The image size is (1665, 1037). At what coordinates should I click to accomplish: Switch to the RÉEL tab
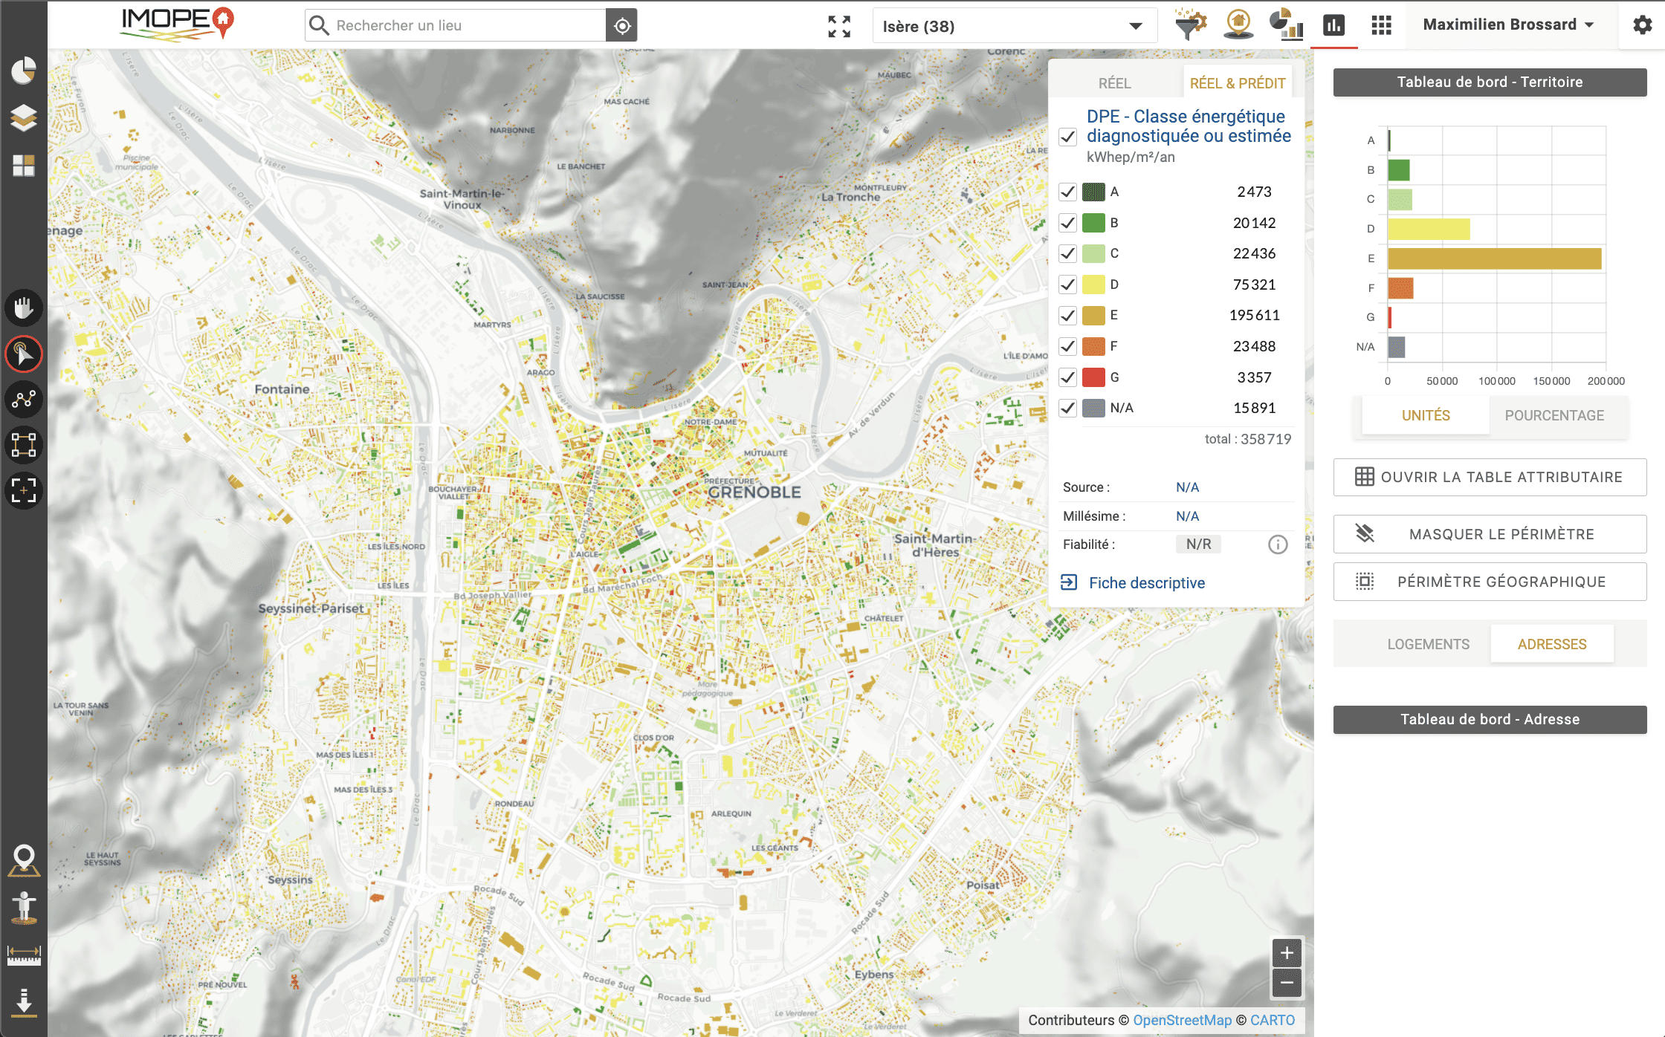click(x=1114, y=83)
